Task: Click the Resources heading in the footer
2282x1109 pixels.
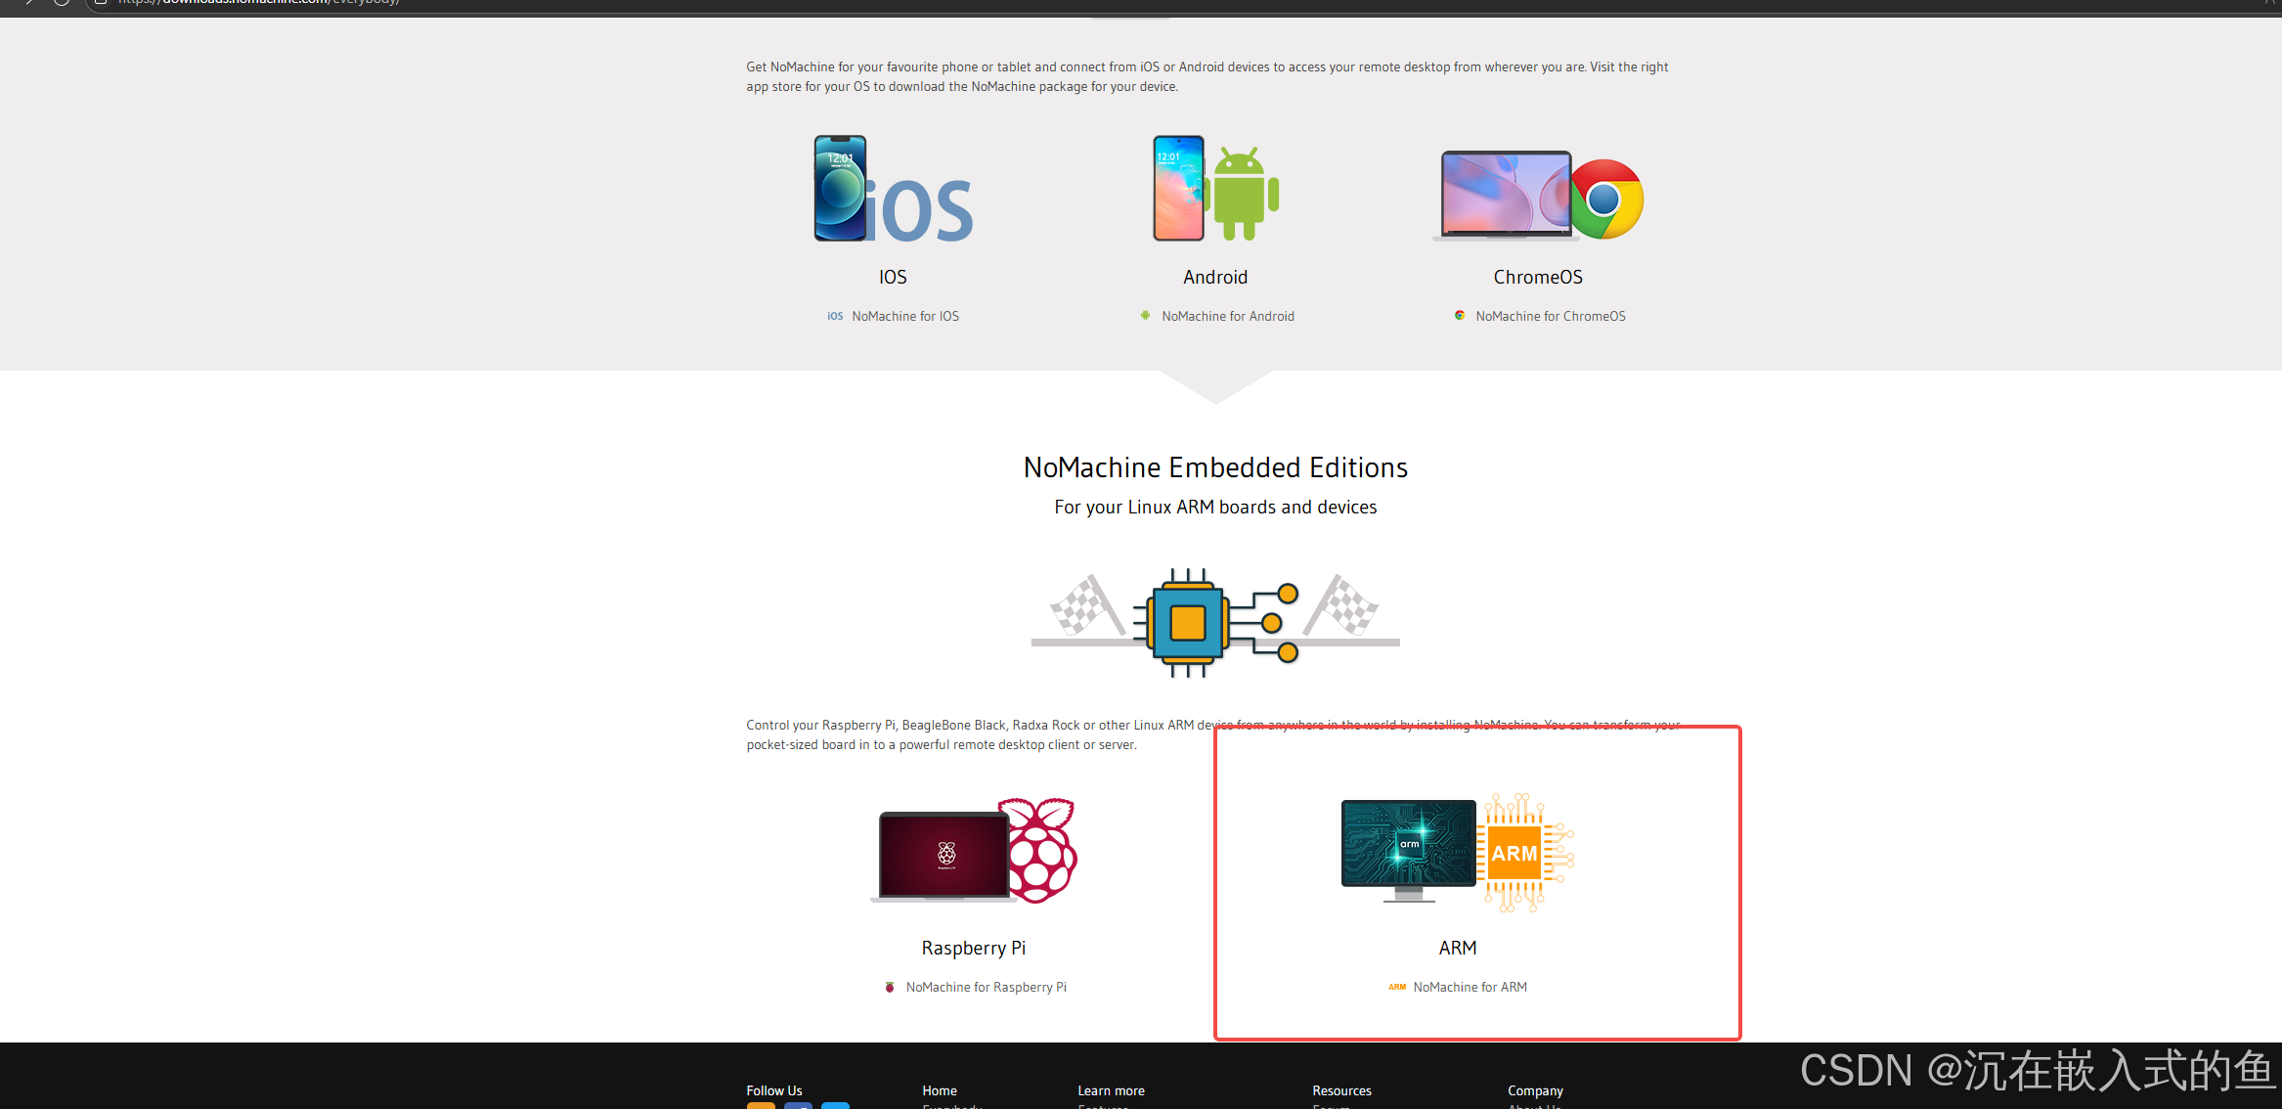Action: point(1341,1090)
